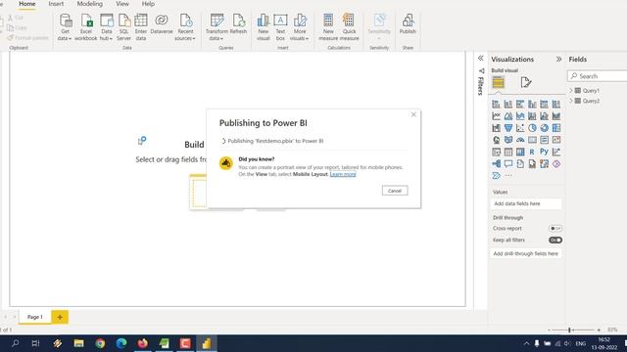627x352 pixels.
Task: Click the SQL Server ribbon icon
Action: 124,27
